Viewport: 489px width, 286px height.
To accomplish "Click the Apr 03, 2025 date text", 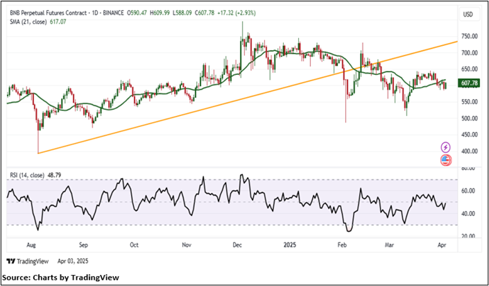I will 73,261.
